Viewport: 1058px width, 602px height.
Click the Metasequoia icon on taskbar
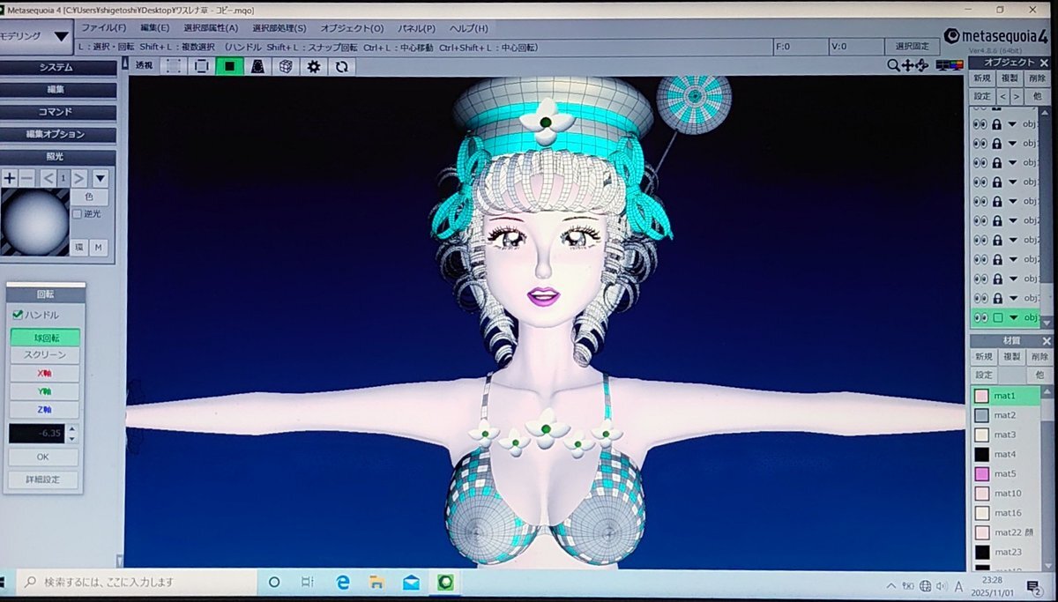445,582
